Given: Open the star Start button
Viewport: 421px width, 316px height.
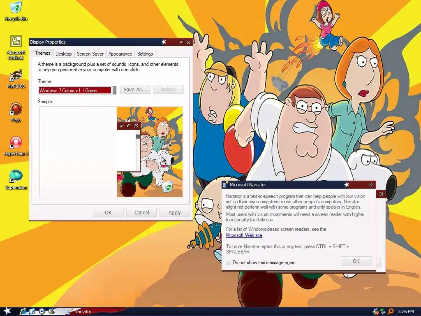Looking at the screenshot, I should [7, 311].
